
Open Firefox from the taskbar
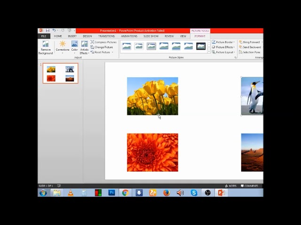point(166,193)
